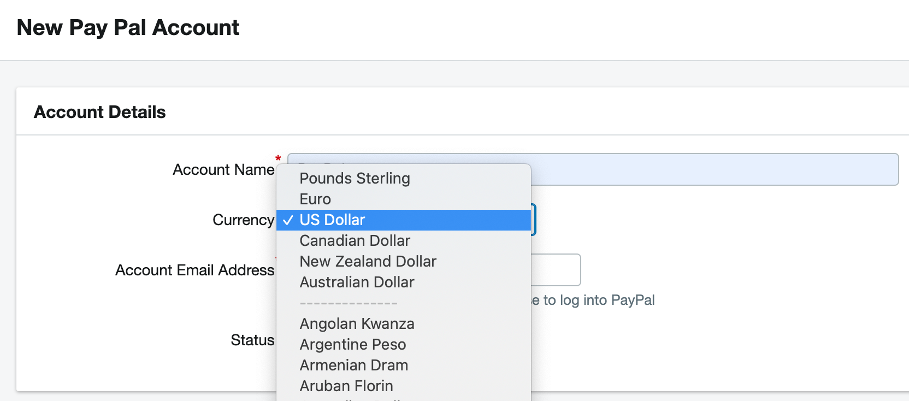Select the checked US Dollar option
The image size is (909, 401).
pyautogui.click(x=404, y=220)
